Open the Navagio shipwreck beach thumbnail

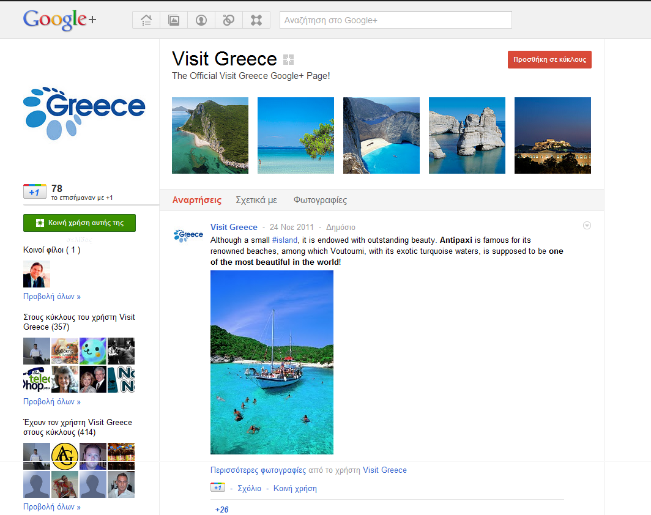[x=381, y=135]
